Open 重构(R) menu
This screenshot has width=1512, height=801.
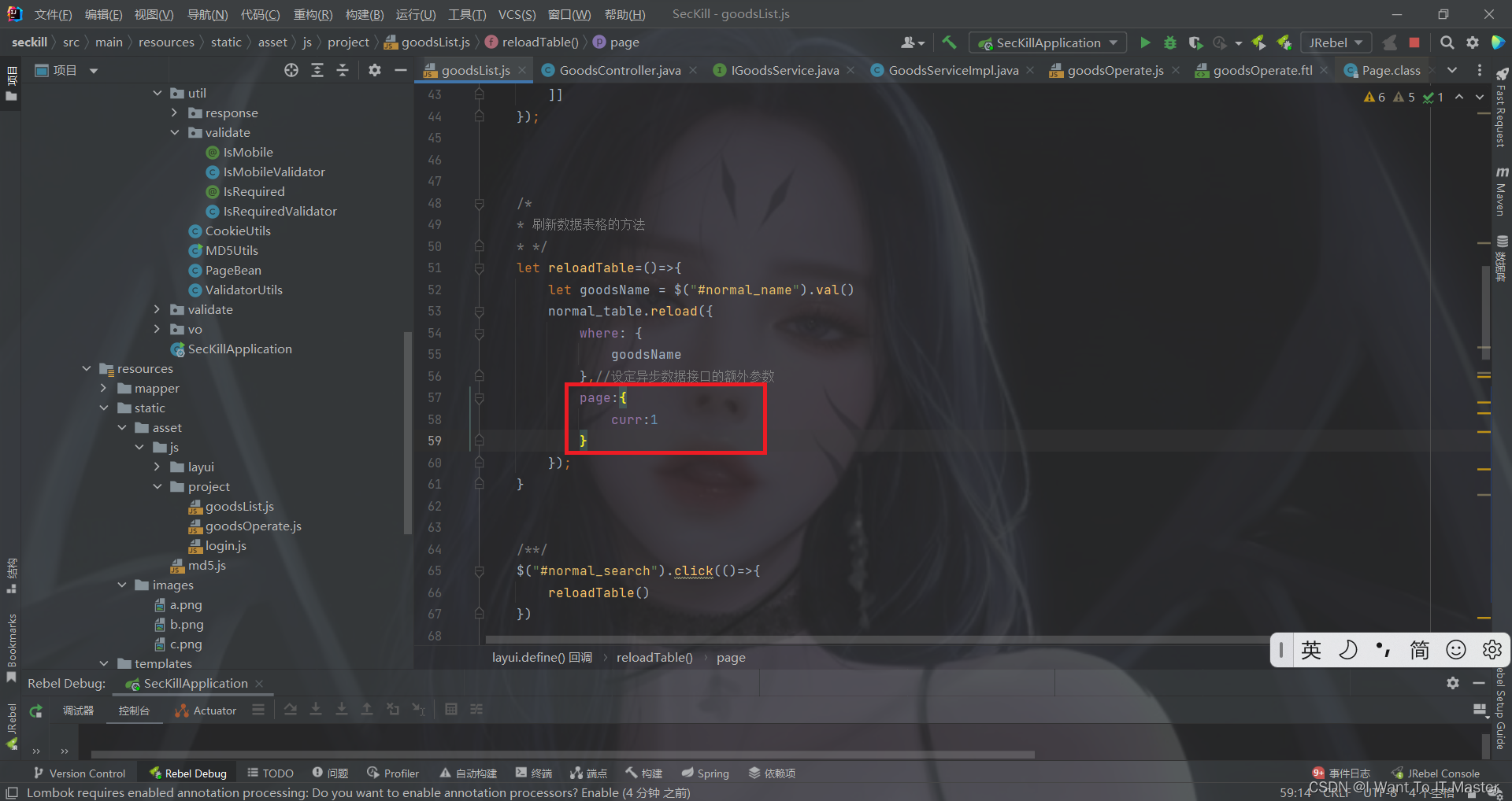[x=313, y=14]
